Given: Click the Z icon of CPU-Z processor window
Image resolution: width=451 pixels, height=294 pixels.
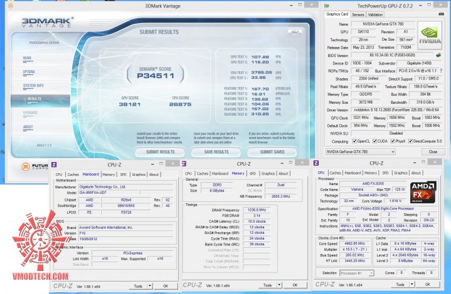Looking at the screenshot, I should coord(316,163).
